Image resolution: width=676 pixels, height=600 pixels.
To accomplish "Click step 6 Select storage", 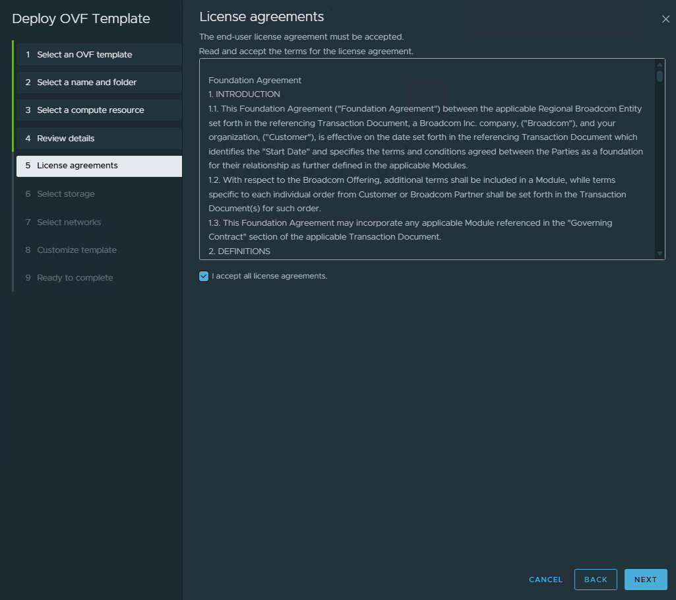I will (x=65, y=194).
